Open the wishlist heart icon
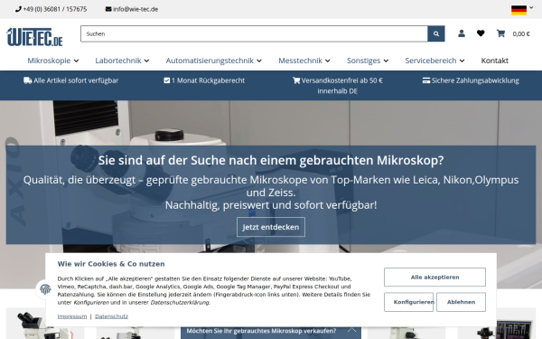The image size is (542, 339). click(481, 33)
